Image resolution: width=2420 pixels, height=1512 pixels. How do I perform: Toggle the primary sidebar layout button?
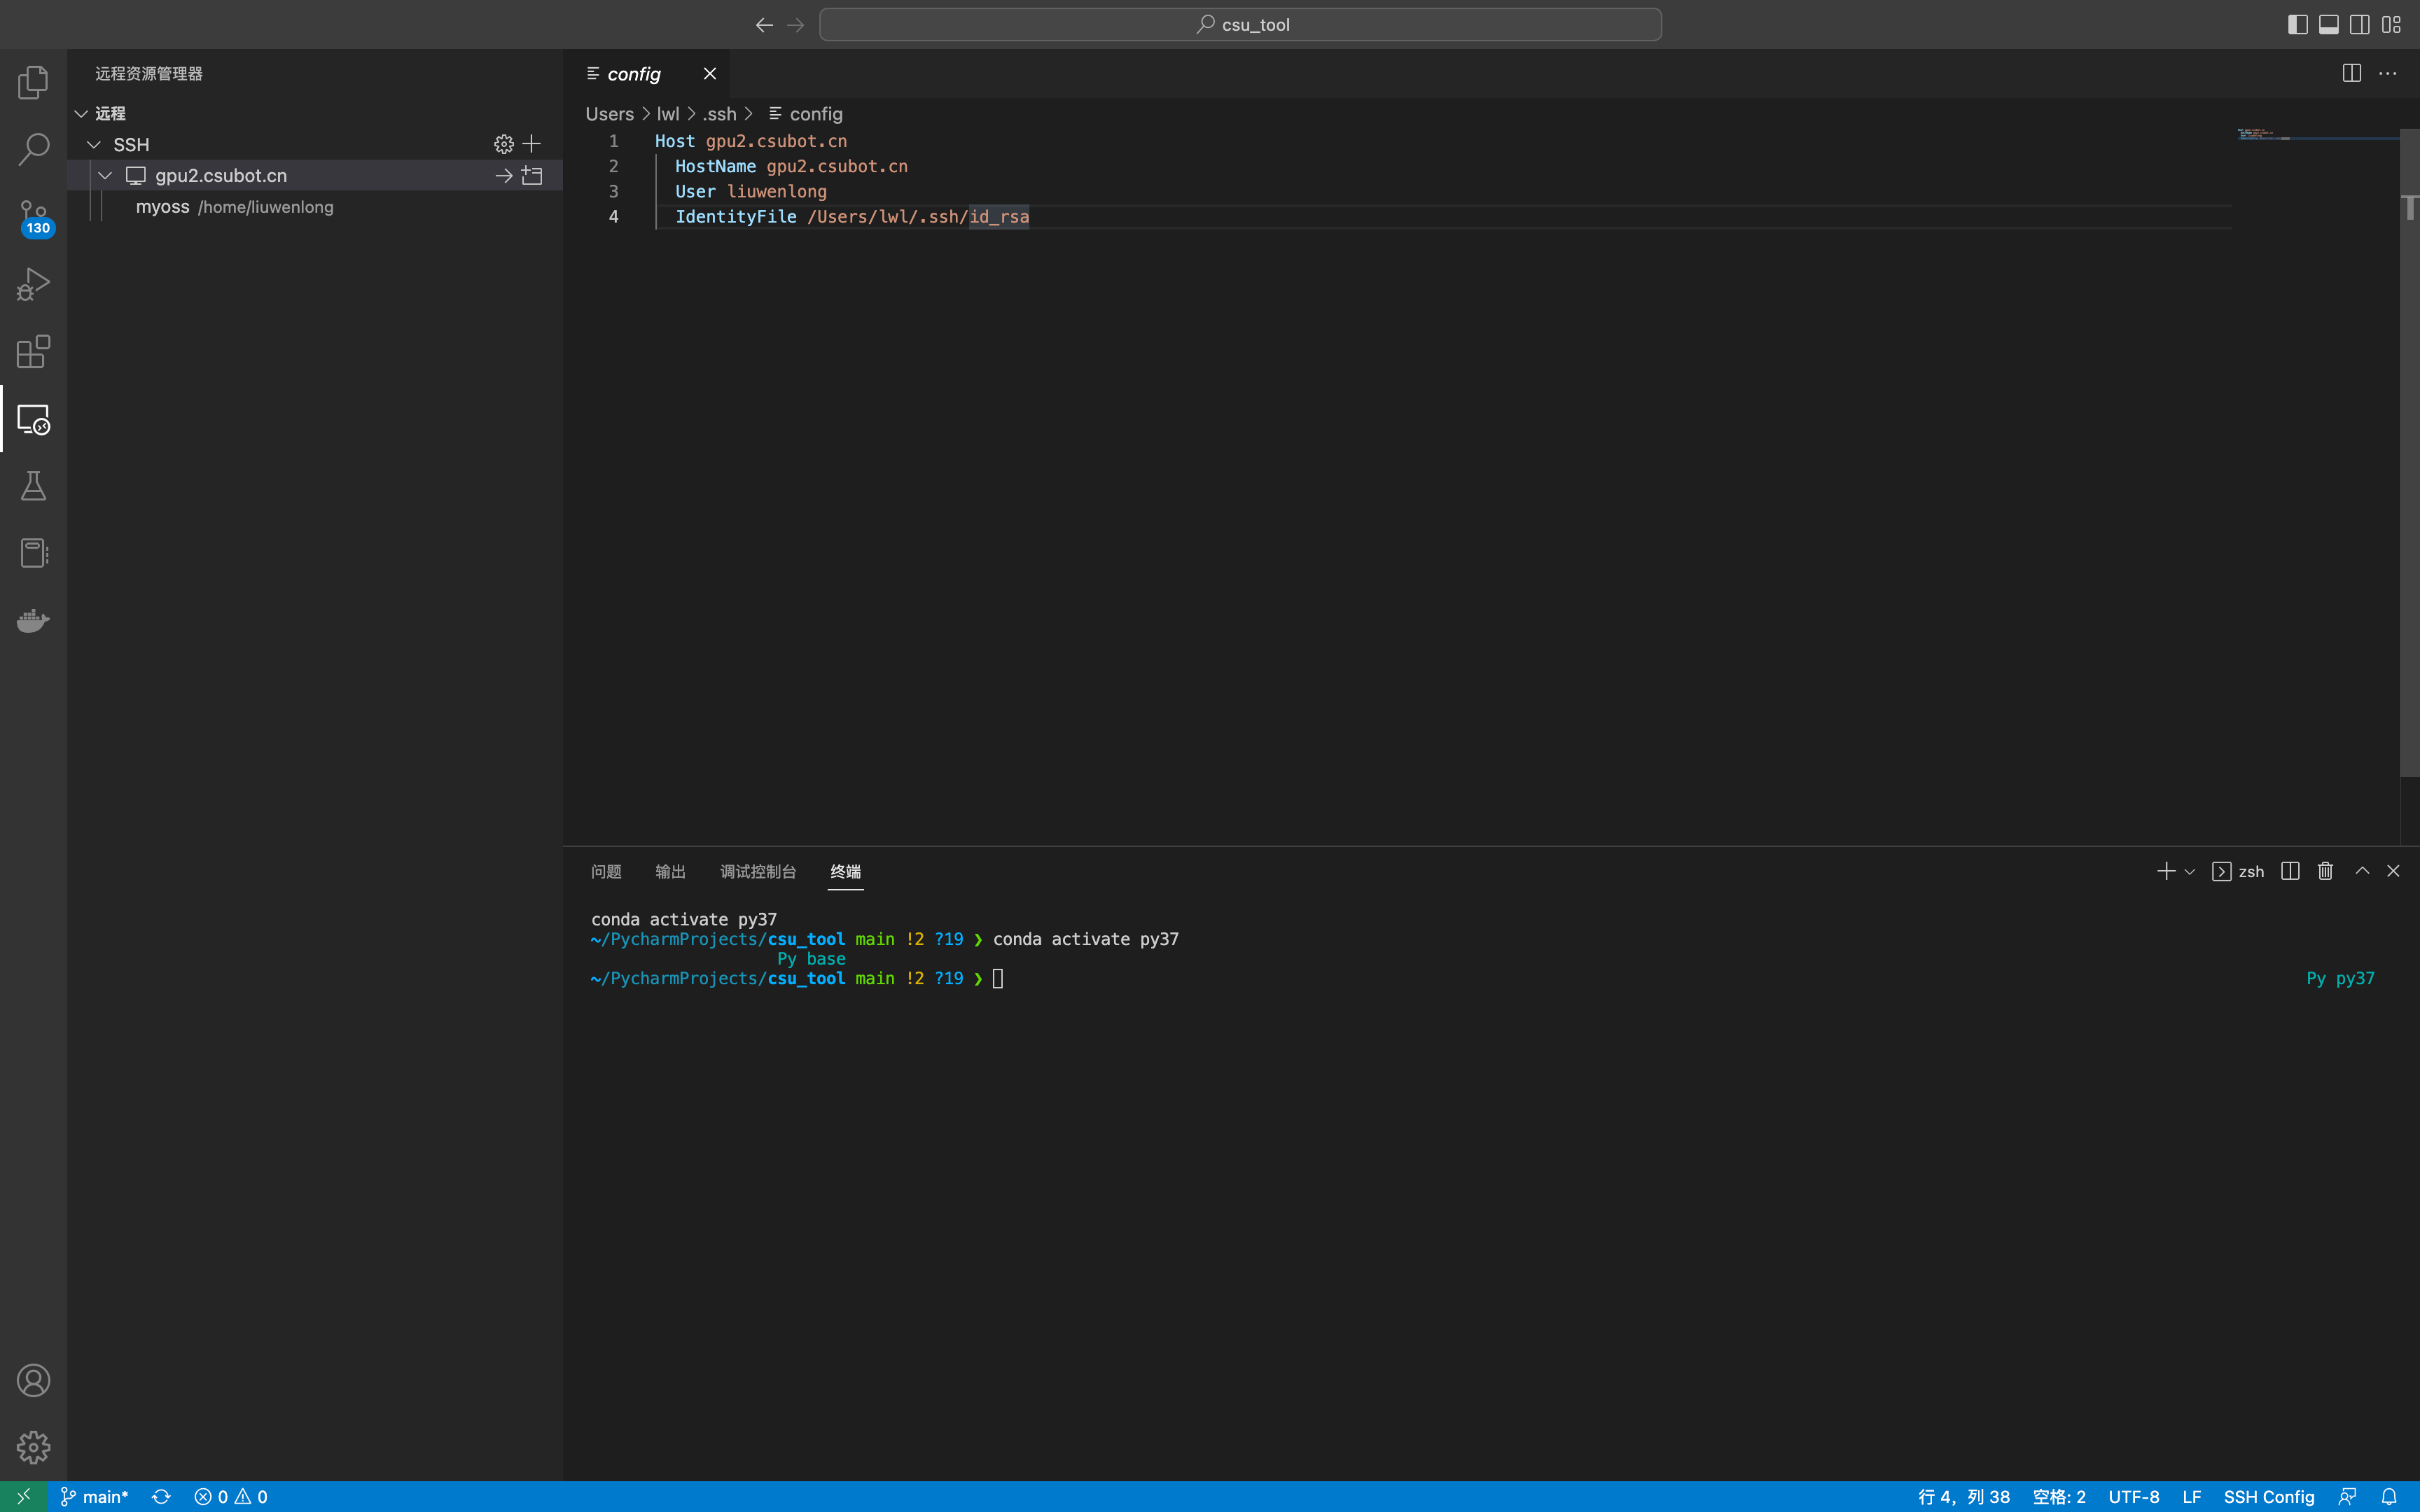click(2297, 25)
